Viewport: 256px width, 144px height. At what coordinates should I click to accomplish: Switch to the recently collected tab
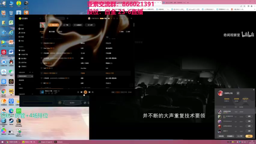coord(52,32)
